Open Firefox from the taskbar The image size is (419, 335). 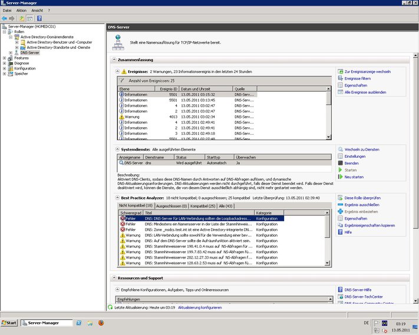coord(101,323)
